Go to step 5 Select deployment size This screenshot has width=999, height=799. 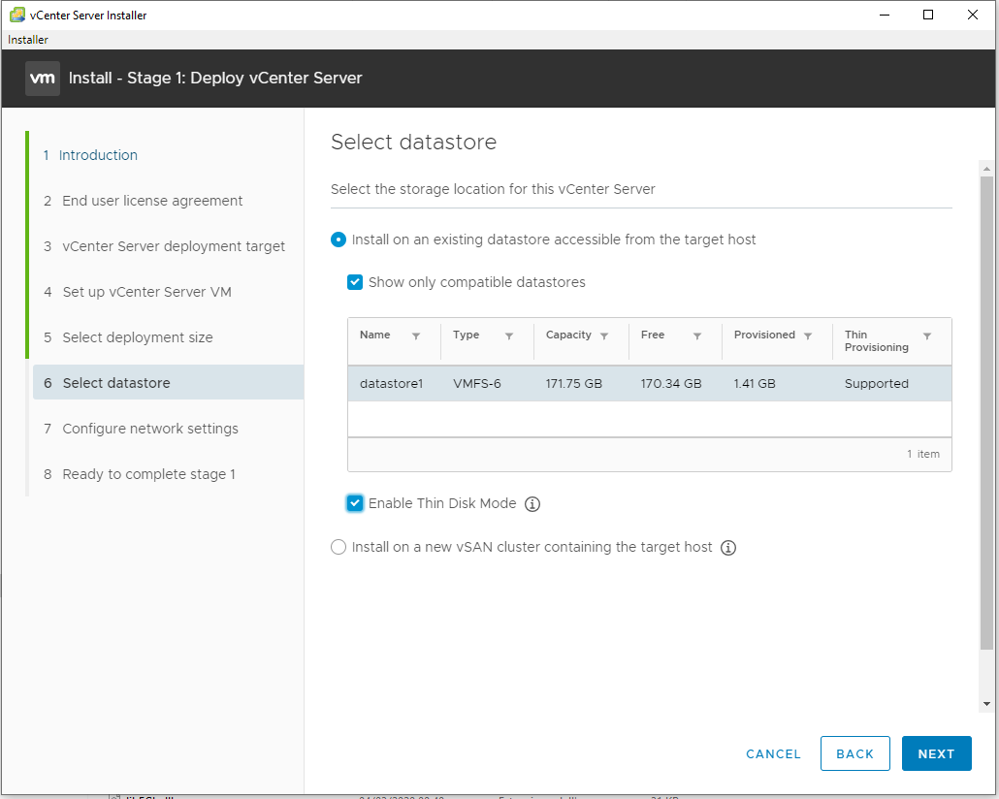pos(128,337)
